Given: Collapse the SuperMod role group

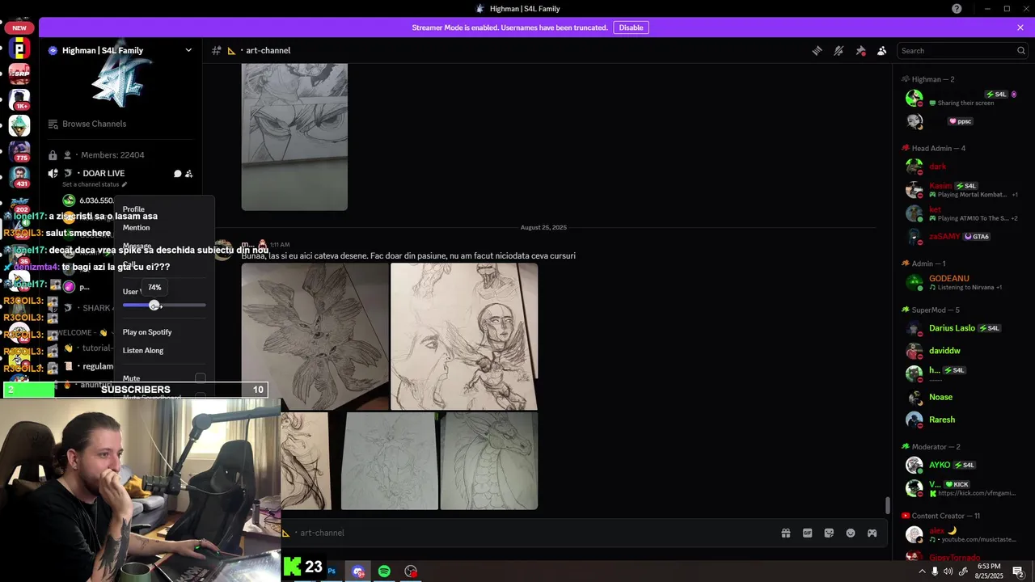Looking at the screenshot, I should pos(931,310).
